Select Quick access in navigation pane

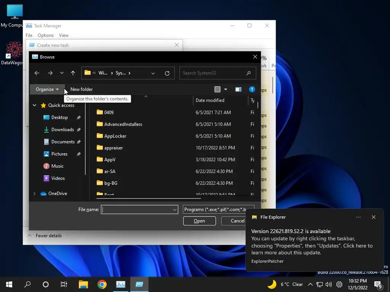pyautogui.click(x=61, y=105)
